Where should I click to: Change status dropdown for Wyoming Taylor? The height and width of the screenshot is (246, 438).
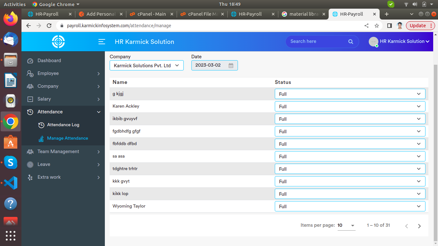(x=350, y=206)
